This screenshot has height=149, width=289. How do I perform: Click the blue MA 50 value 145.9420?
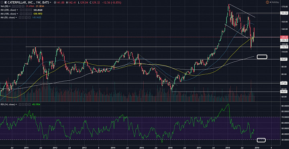(x=37, y=18)
